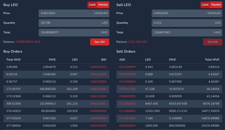Click buy order Total HIVE 306.52359
This screenshot has height=130, width=225.
click(x=13, y=103)
